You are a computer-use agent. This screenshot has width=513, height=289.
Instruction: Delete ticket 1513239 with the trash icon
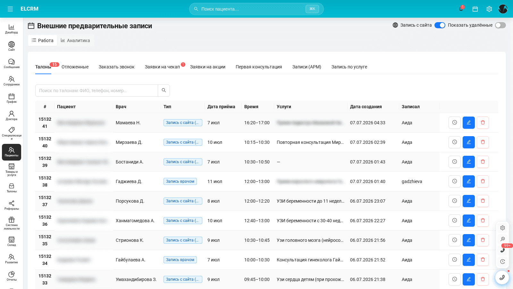483,162
